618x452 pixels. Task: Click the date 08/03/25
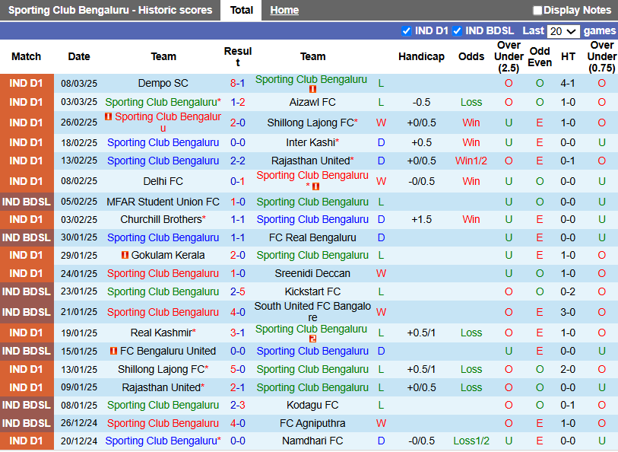(x=79, y=83)
